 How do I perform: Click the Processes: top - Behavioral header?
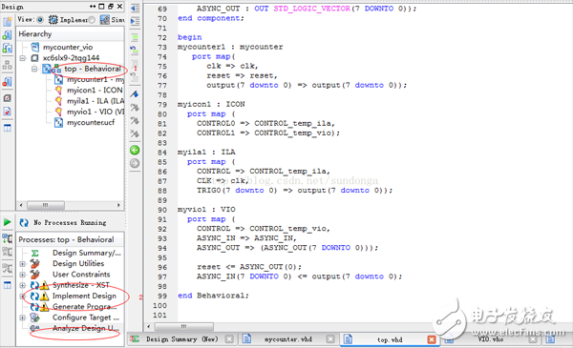click(x=70, y=239)
